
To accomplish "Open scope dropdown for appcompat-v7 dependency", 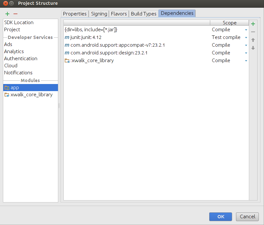I will 246,45.
